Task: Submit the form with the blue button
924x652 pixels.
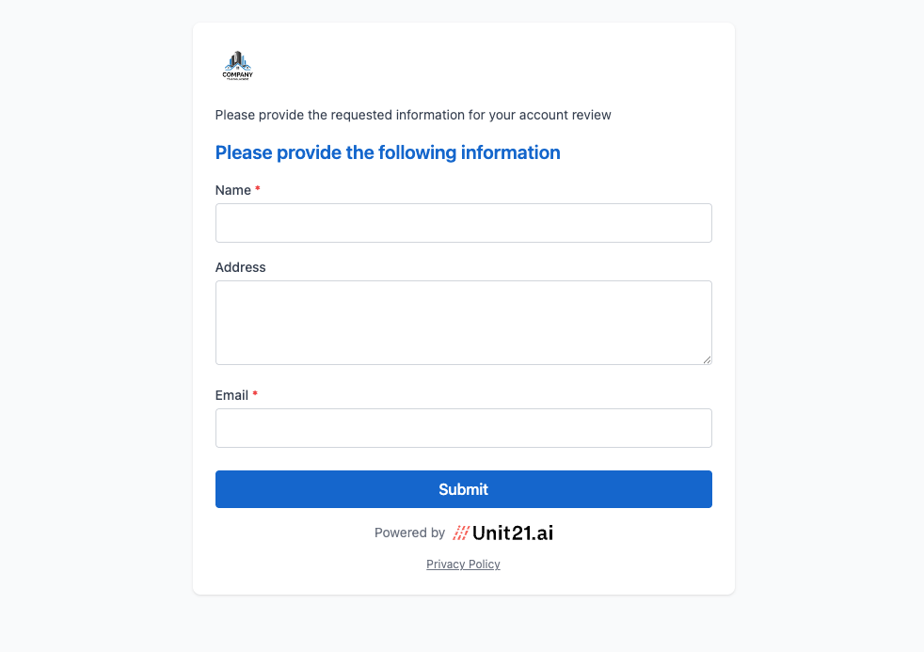Action: [464, 489]
